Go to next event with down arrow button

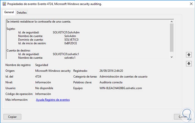pyautogui.click(x=189, y=64)
